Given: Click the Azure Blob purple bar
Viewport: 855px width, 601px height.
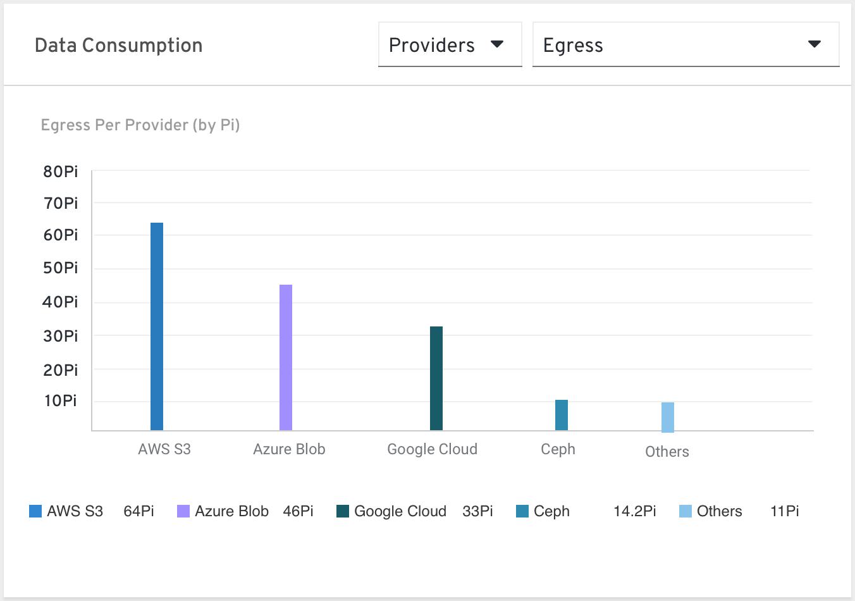Looking at the screenshot, I should [286, 357].
